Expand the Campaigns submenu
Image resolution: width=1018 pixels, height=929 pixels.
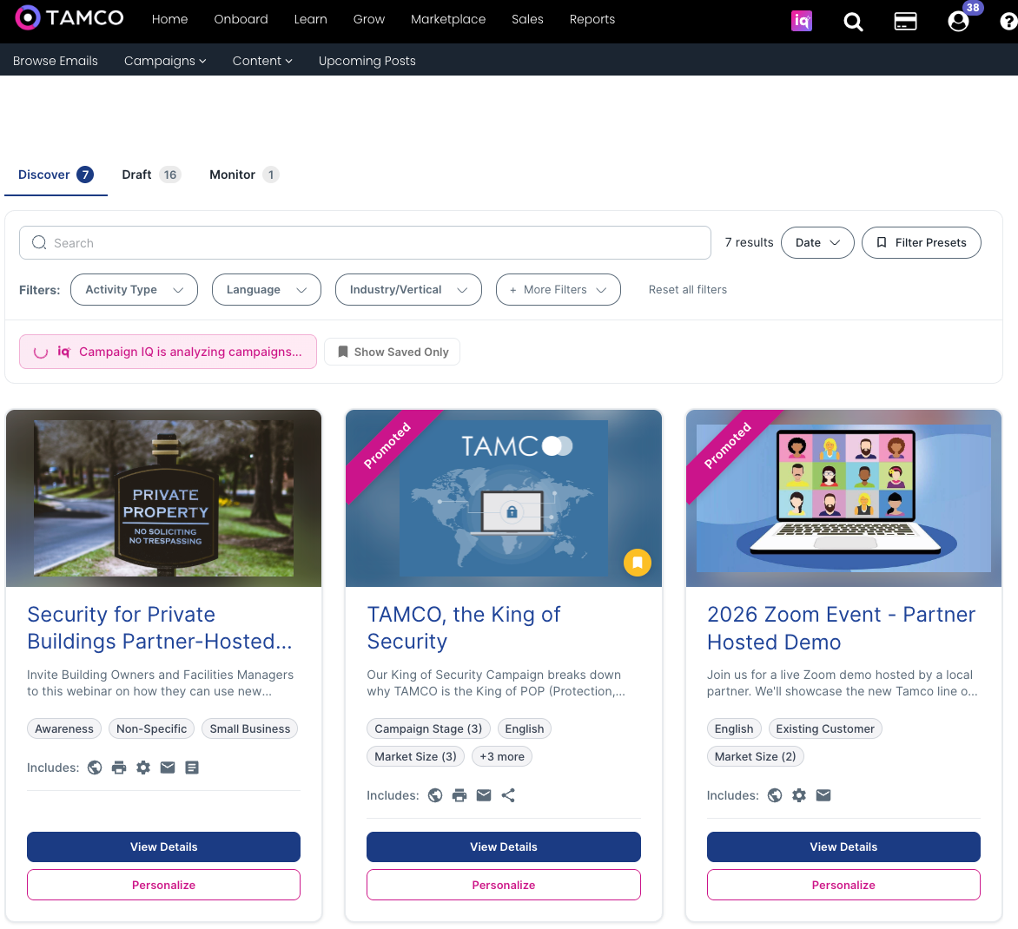pyautogui.click(x=165, y=60)
